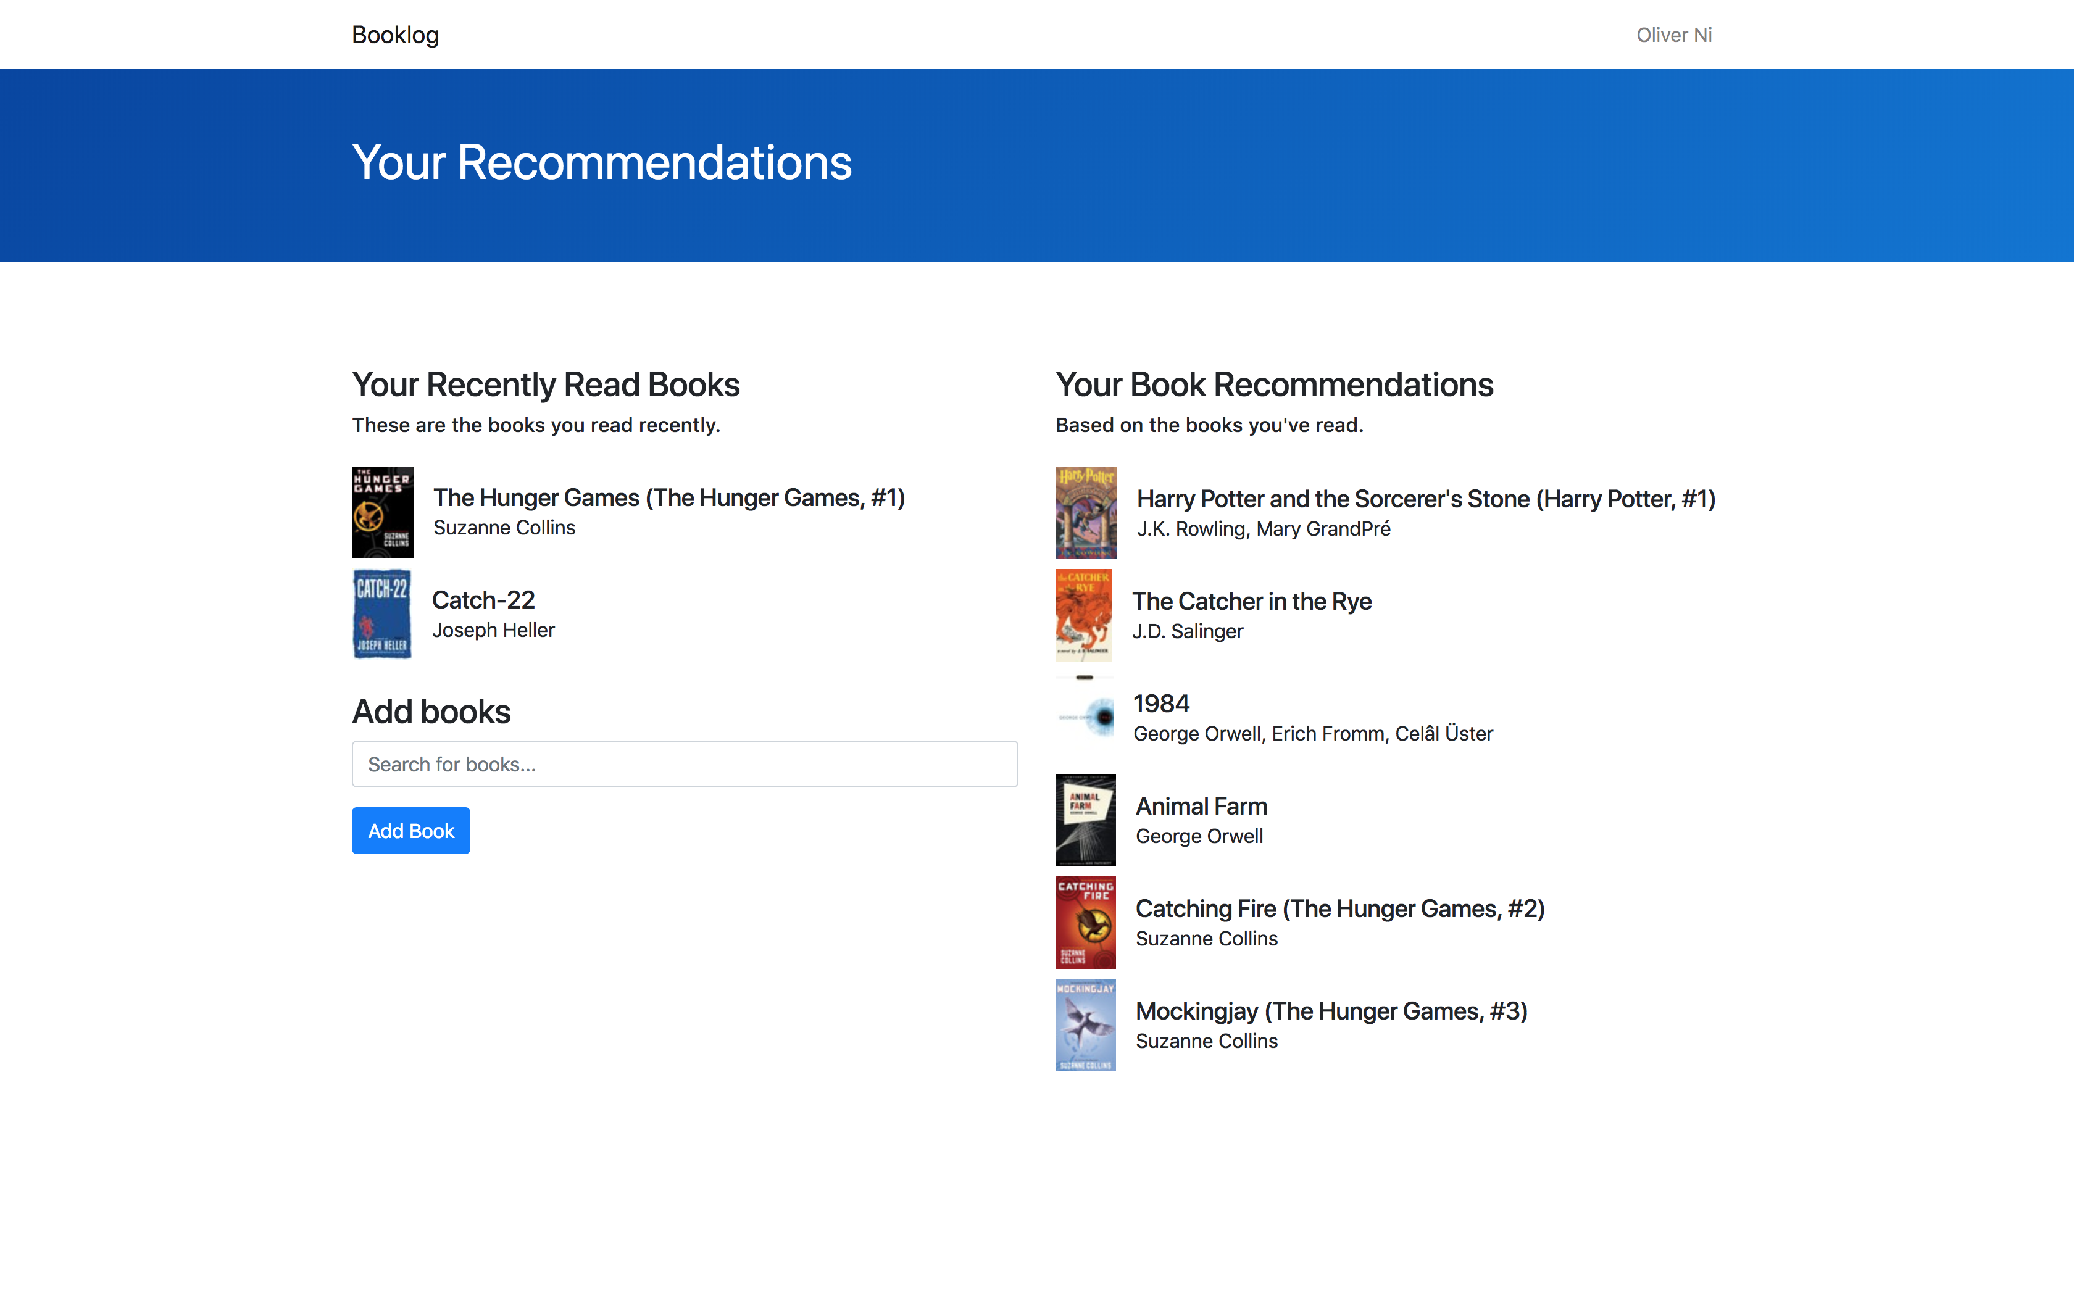Select The Catcher in the Rye title
The height and width of the screenshot is (1296, 2074).
point(1251,602)
